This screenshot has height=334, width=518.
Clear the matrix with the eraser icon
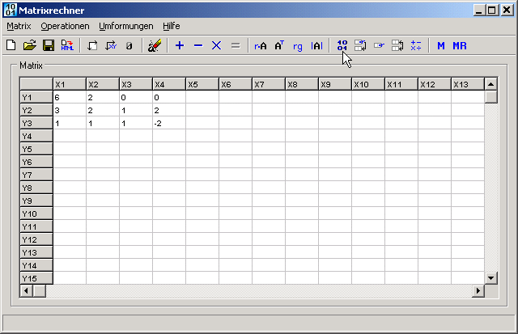155,45
